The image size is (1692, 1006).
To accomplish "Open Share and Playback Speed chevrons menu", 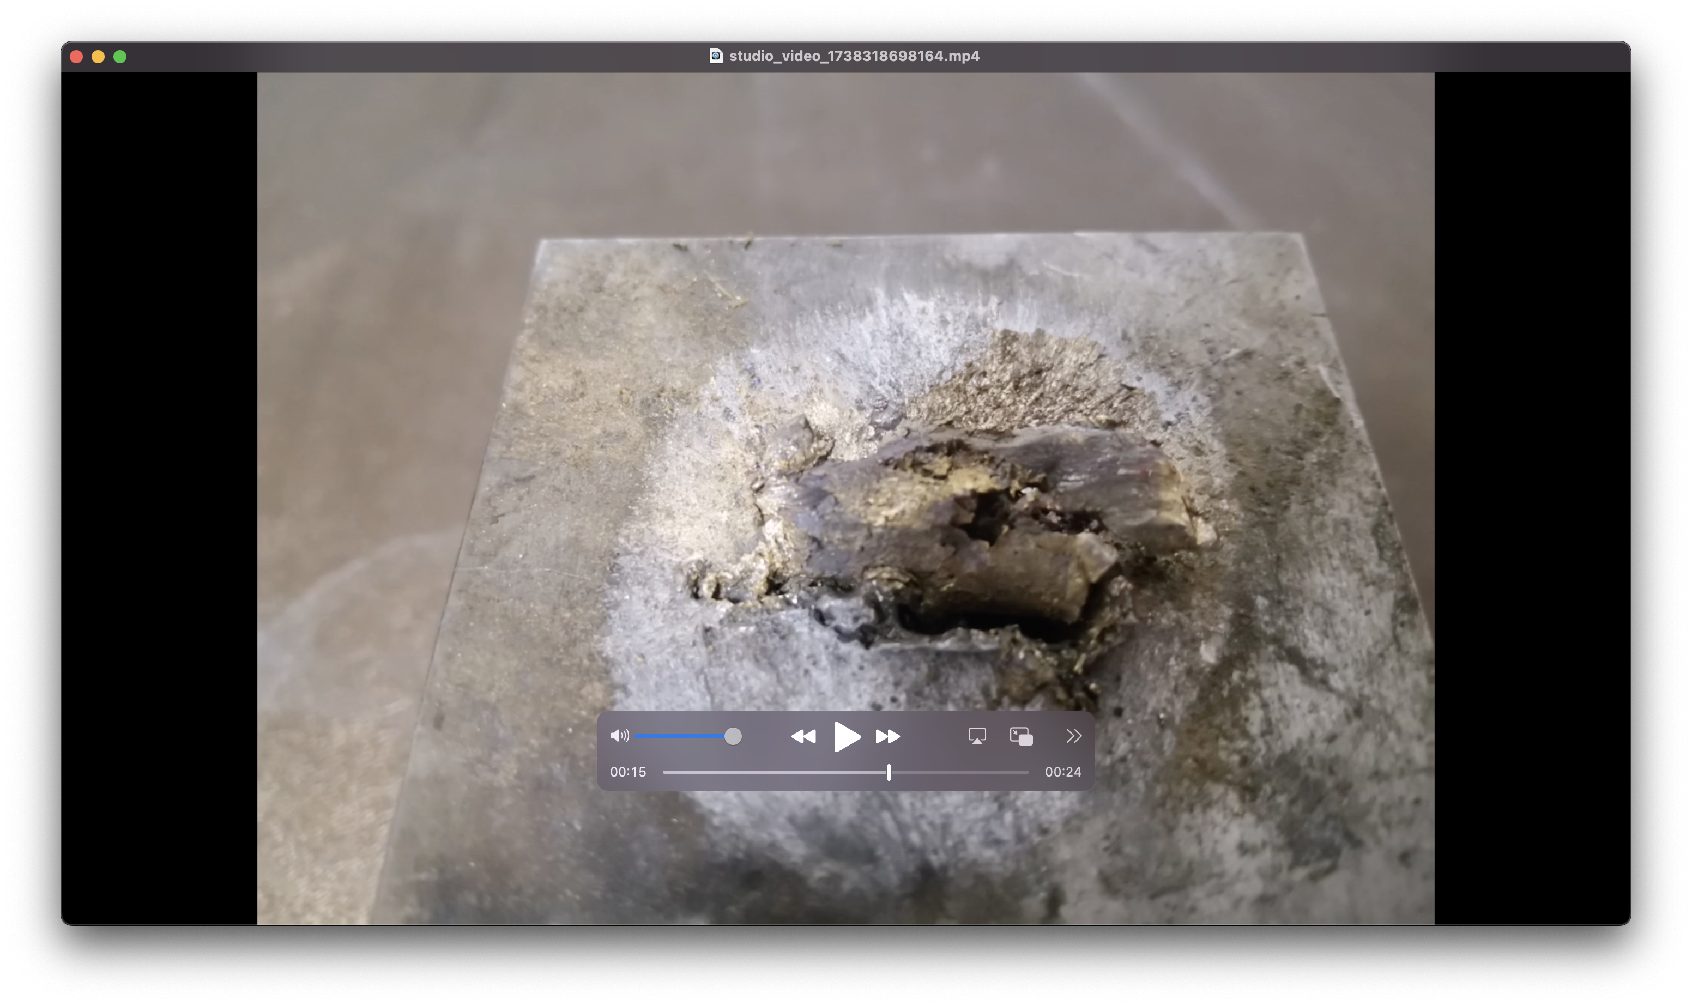I will (1073, 736).
